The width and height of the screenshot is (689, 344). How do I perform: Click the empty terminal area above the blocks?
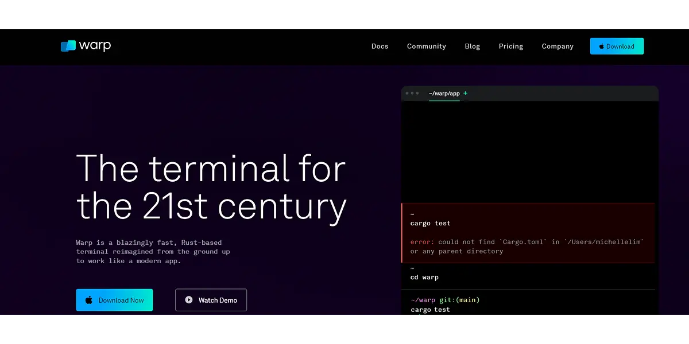[x=528, y=152]
